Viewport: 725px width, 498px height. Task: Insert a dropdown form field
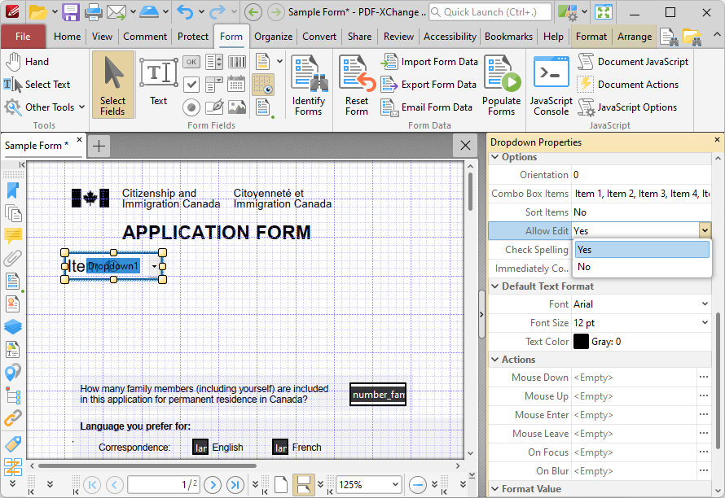pyautogui.click(x=214, y=85)
